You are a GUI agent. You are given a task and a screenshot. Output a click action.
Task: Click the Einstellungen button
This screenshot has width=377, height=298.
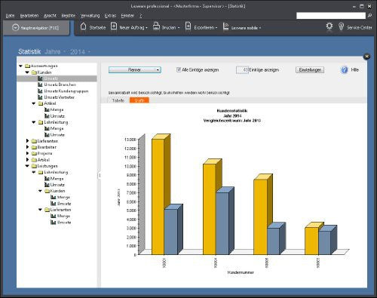(310, 70)
